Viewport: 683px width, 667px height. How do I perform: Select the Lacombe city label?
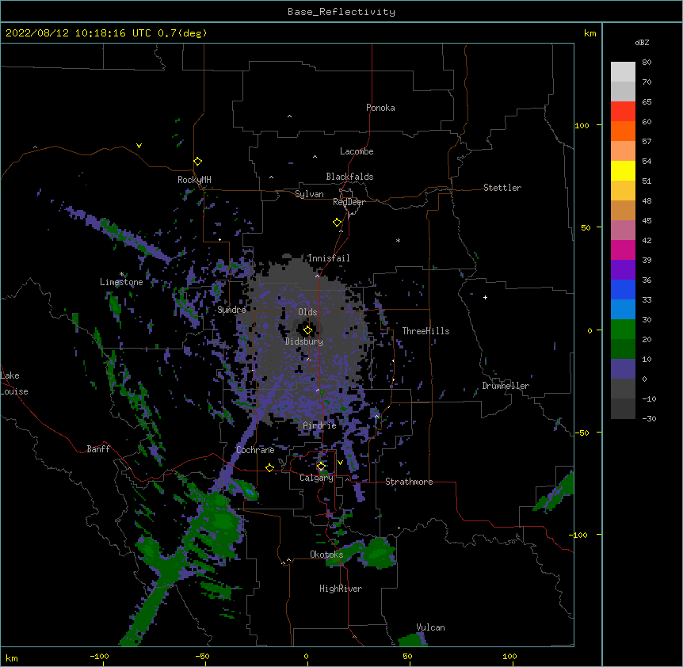(x=357, y=151)
